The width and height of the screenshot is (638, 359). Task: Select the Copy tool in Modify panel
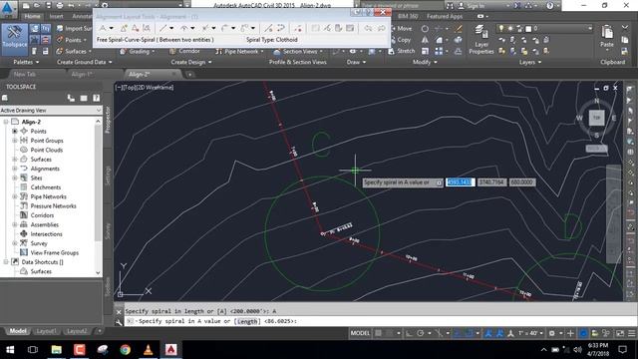click(400, 40)
